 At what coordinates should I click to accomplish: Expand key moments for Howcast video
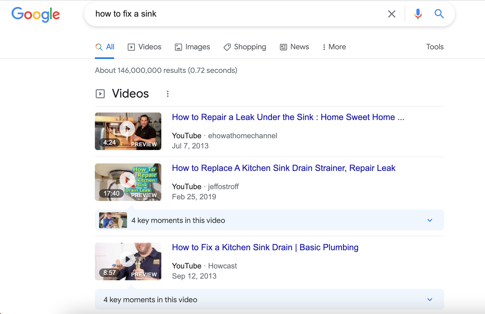(270, 300)
